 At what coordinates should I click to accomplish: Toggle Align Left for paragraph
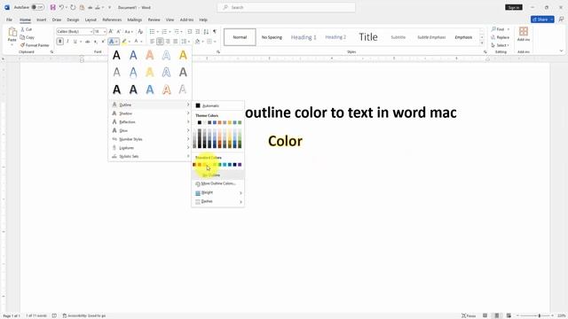click(152, 42)
